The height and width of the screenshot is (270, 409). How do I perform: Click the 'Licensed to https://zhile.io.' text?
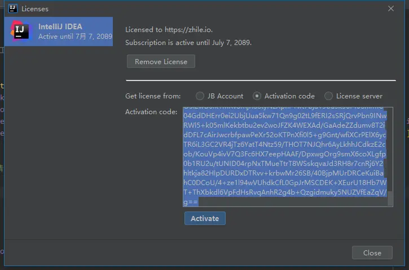(x=169, y=30)
